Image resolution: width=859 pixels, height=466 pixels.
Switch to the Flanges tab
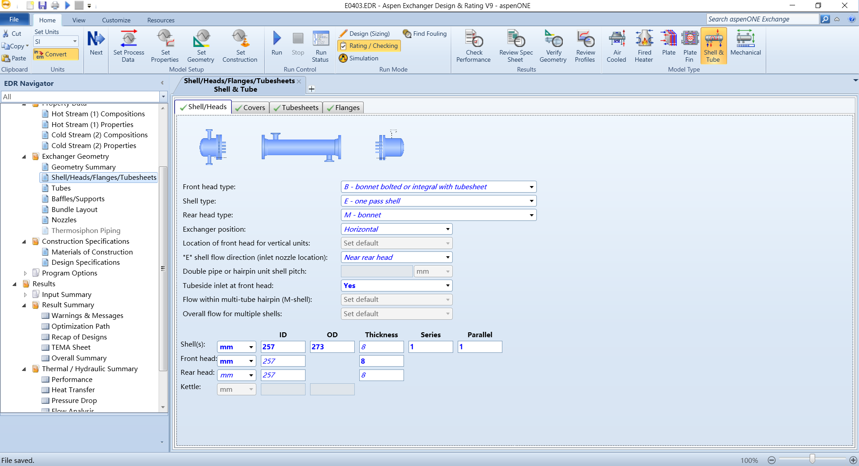coord(343,108)
